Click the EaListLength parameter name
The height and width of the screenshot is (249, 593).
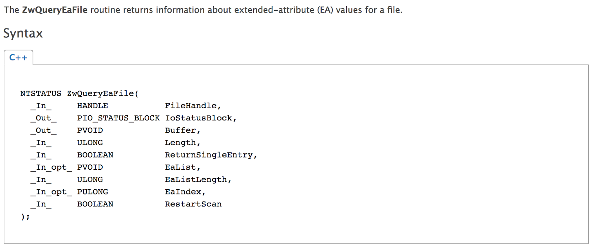[x=196, y=179]
